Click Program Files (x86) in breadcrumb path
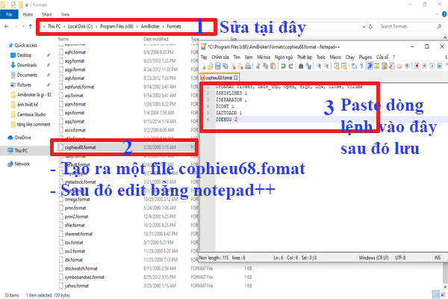The width and height of the screenshot is (448, 299). (x=116, y=26)
